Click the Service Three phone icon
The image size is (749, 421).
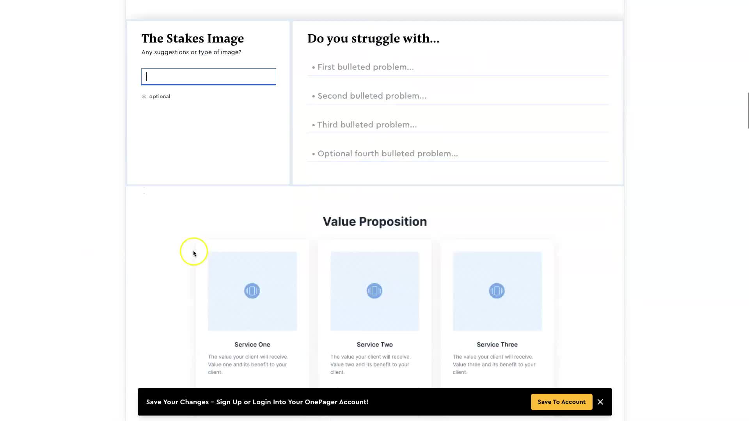coord(497,291)
